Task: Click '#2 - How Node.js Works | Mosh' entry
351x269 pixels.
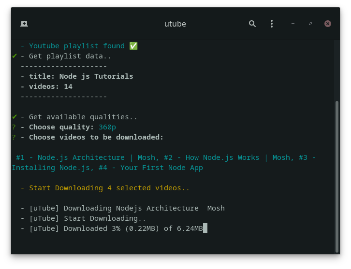Action: click(227, 157)
